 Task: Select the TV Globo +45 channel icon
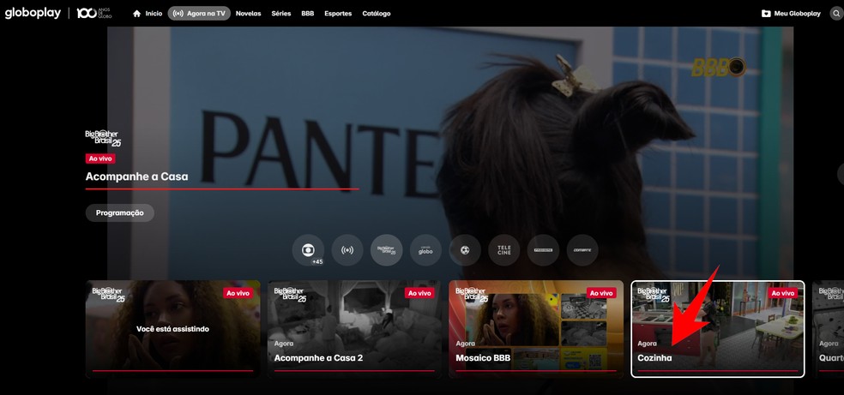point(309,250)
